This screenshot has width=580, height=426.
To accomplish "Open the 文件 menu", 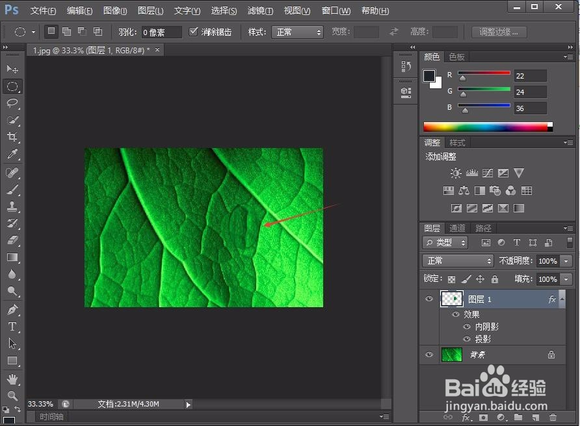I will coord(43,10).
